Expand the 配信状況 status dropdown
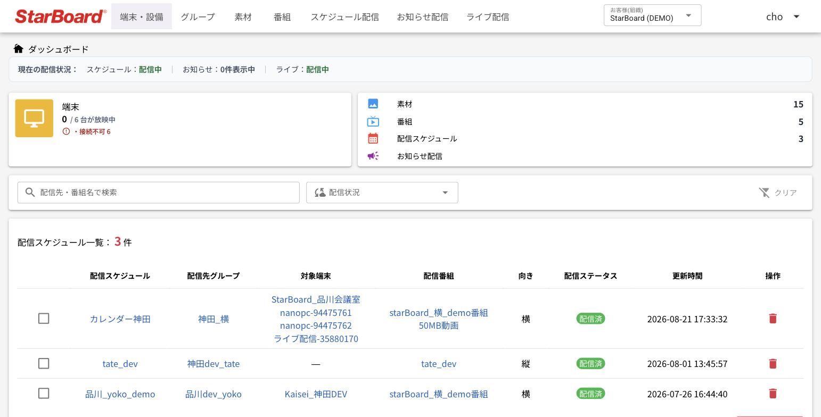 point(382,193)
